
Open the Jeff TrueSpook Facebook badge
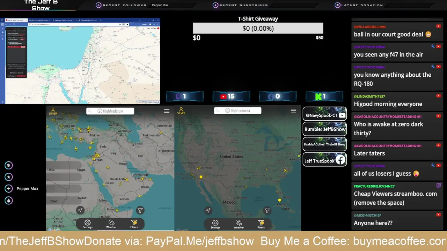325,160
